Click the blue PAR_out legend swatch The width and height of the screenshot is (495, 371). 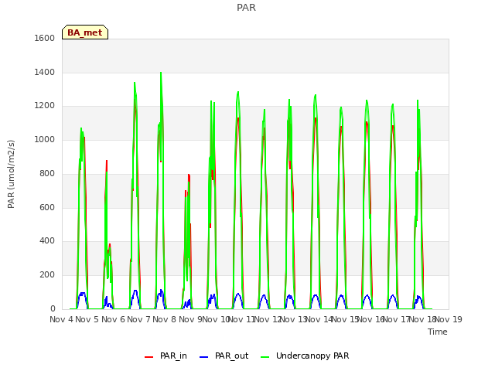204,357
